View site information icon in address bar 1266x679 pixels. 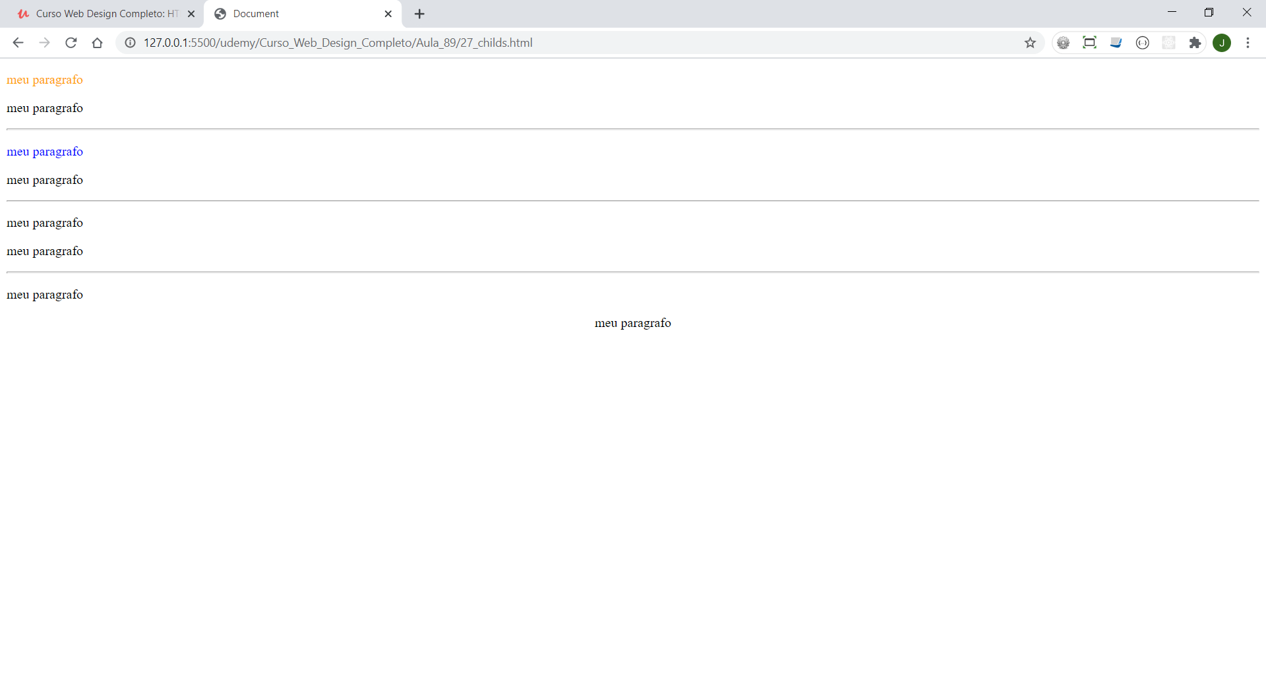coord(131,43)
